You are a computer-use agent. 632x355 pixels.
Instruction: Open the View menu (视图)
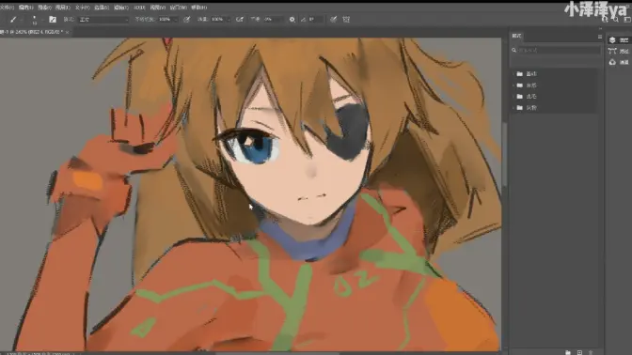point(158,8)
